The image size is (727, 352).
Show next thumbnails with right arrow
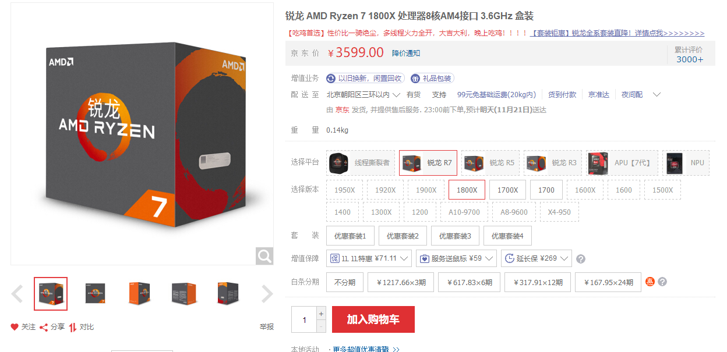coord(267,294)
